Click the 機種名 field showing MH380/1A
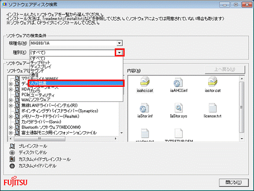 point(76,43)
